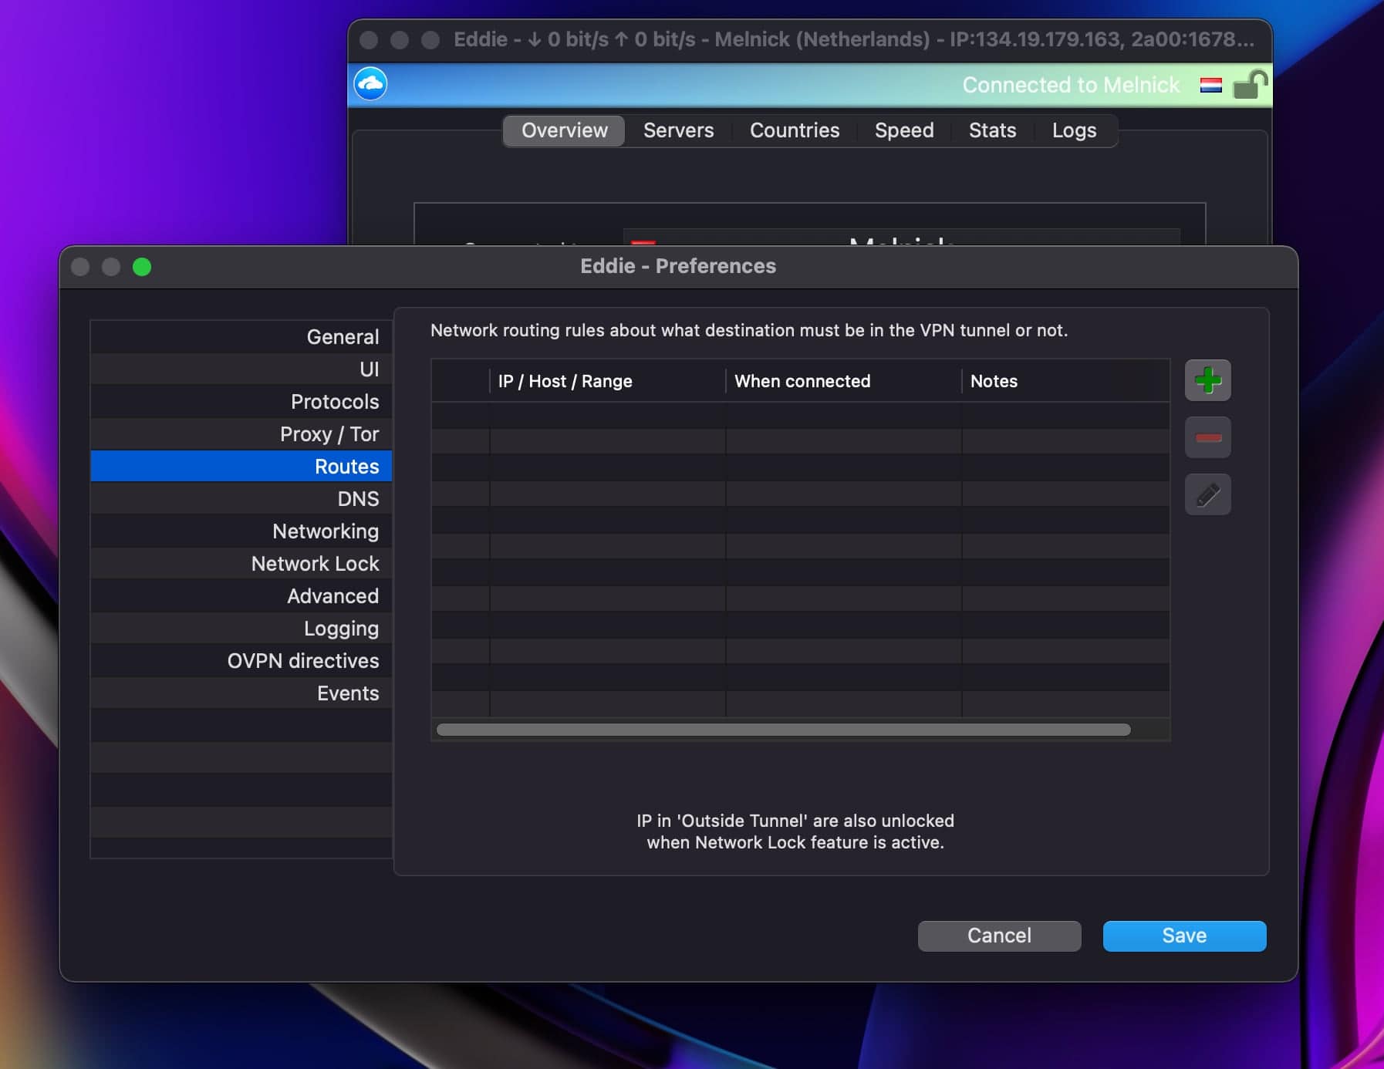Edit a route via the pencil icon
1384x1069 pixels.
pos(1208,494)
